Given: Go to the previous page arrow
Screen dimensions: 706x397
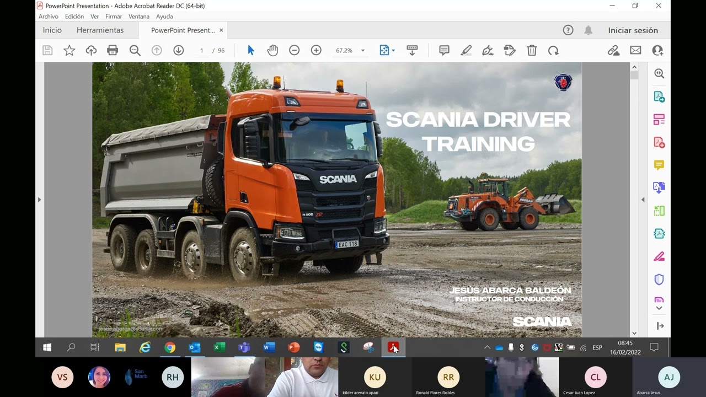Looking at the screenshot, I should coord(157,50).
